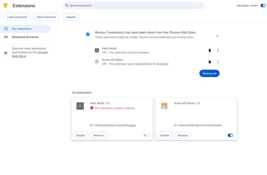Click the 'All extensions' heading

tap(82, 92)
